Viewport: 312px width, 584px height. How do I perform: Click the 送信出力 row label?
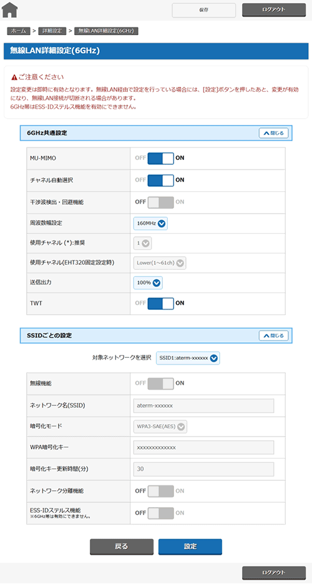click(40, 283)
